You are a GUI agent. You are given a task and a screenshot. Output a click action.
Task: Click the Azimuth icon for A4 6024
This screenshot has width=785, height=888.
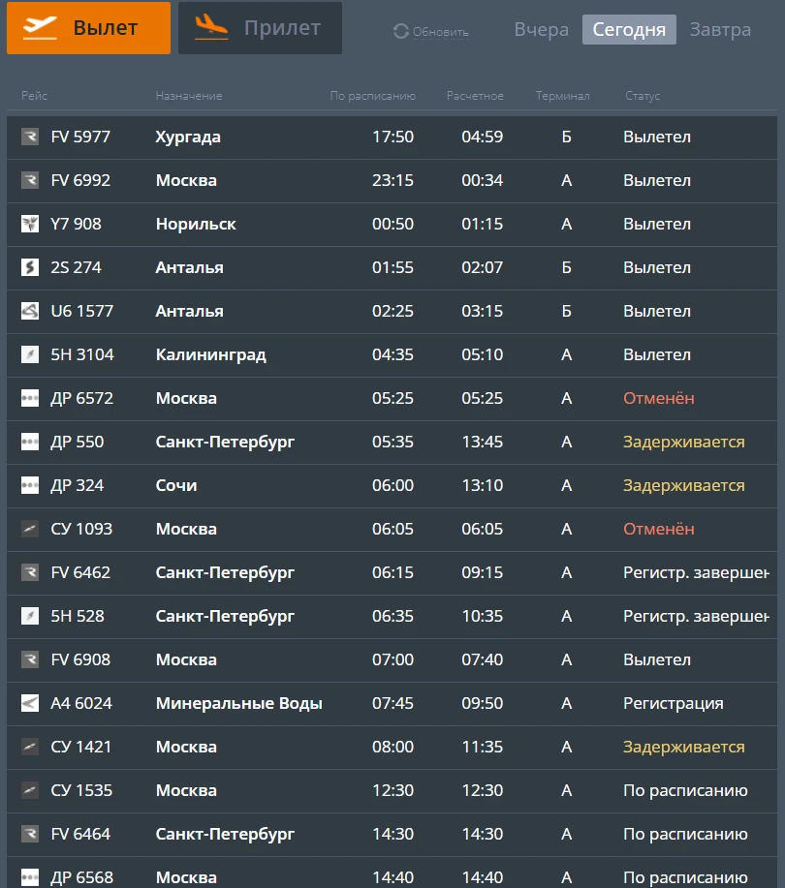click(30, 703)
